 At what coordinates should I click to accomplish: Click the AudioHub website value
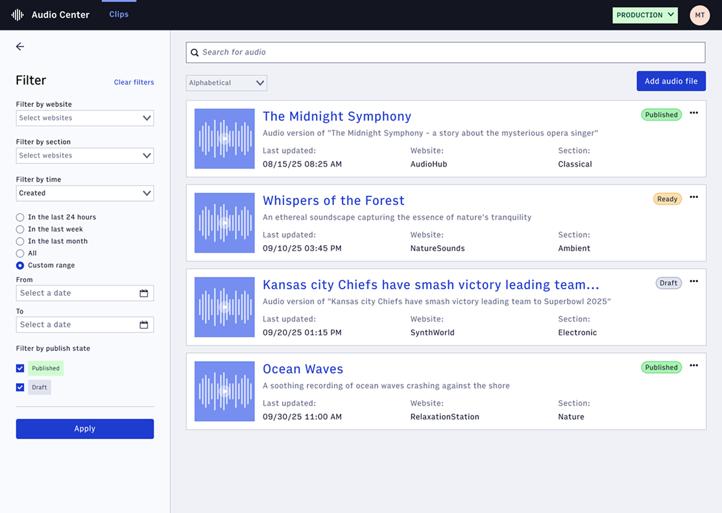coord(429,164)
